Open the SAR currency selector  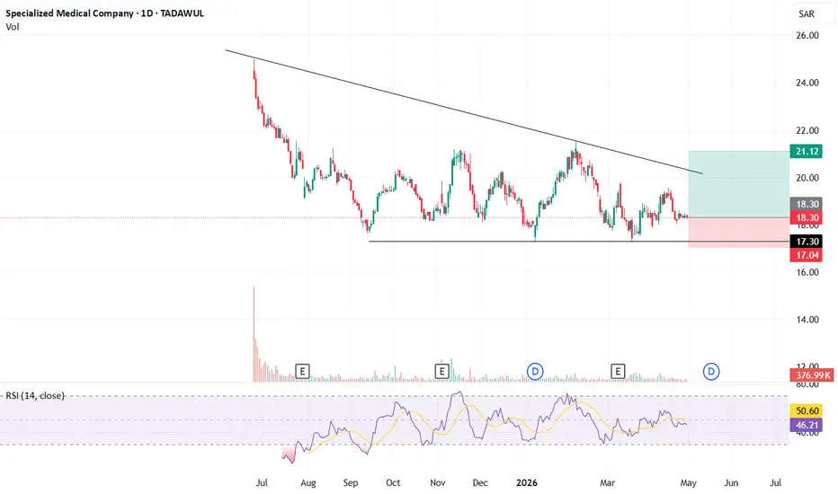807,13
